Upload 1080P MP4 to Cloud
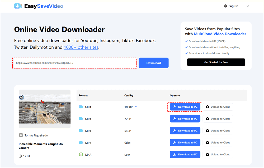The width and height of the screenshot is (264, 168). [218, 107]
